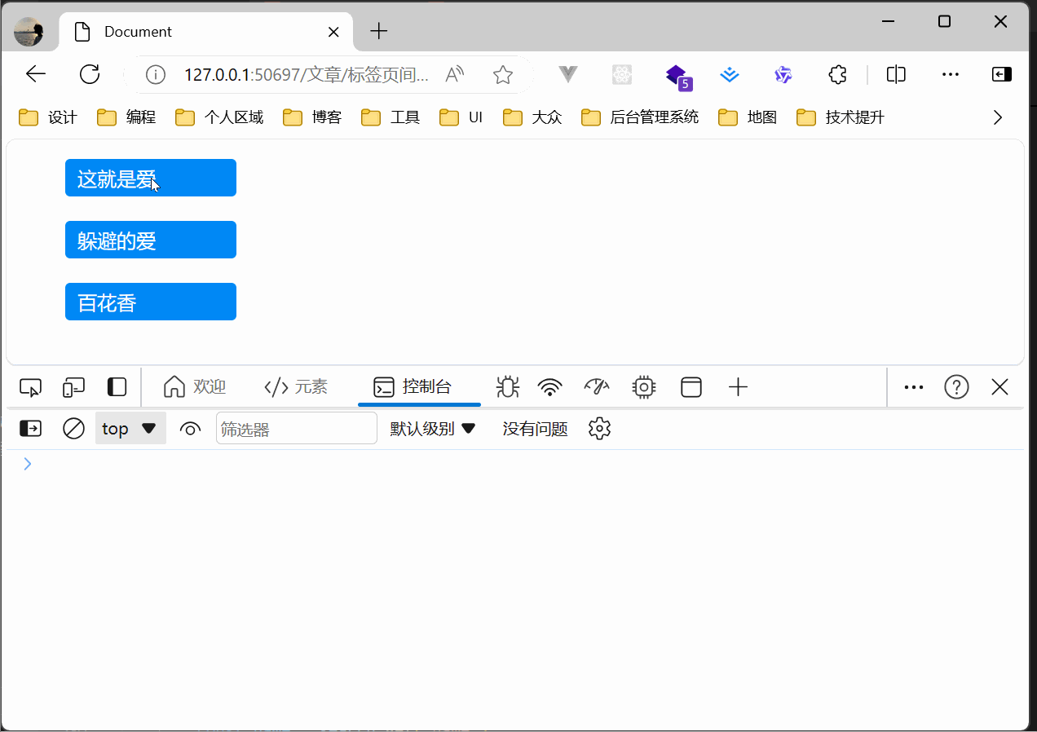
Task: Open the Application panel icon
Action: pos(691,387)
